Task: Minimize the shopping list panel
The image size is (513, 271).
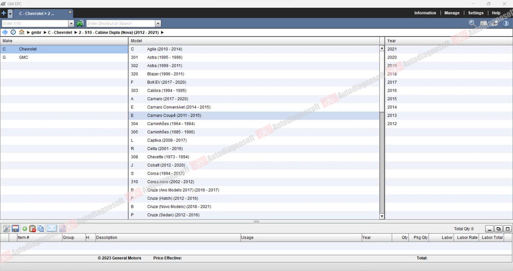Action: pos(489,229)
